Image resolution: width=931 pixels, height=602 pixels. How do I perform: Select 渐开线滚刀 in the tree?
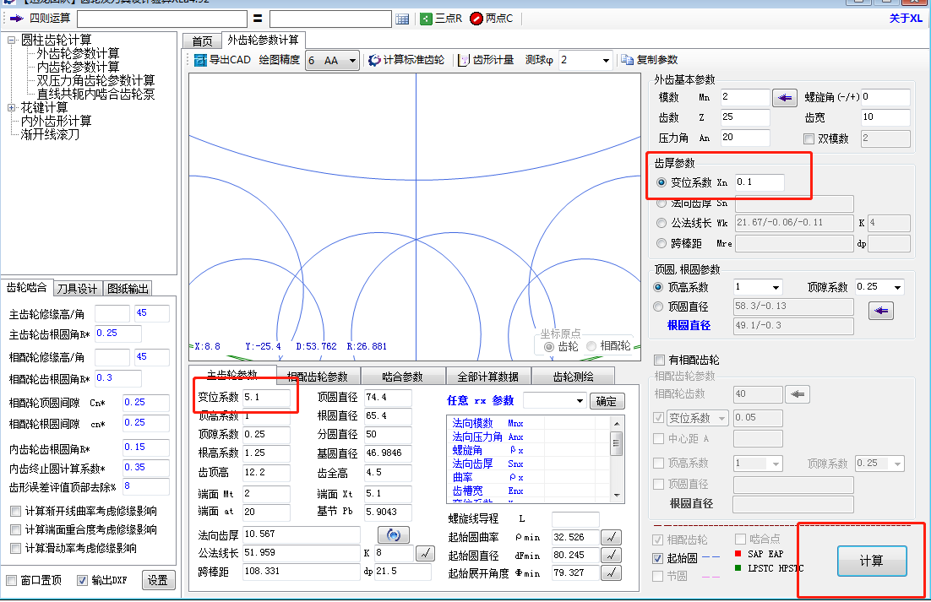point(50,134)
